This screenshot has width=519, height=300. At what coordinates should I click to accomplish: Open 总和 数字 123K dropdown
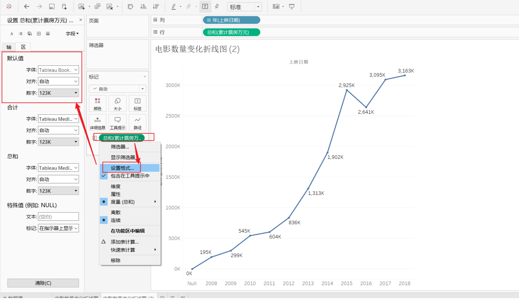pos(58,191)
